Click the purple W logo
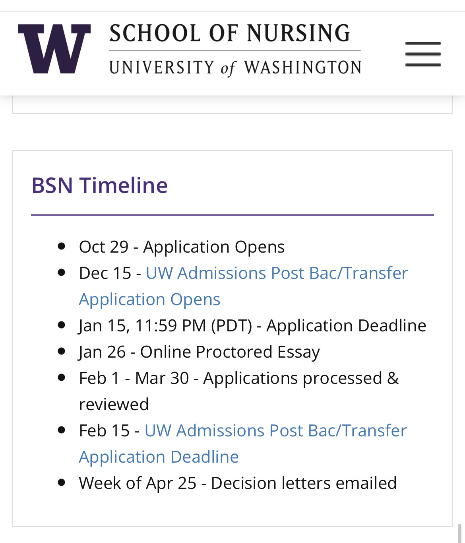Screen dimensions: 465x543 click(x=54, y=49)
